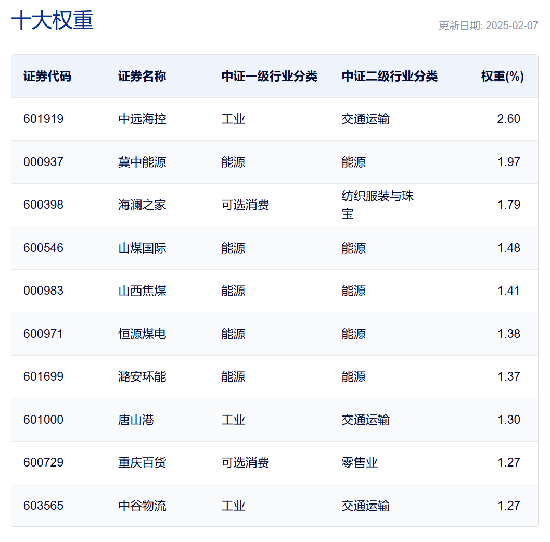Click 工业 in the 唐山港 row
The image size is (550, 542).
coord(233,420)
